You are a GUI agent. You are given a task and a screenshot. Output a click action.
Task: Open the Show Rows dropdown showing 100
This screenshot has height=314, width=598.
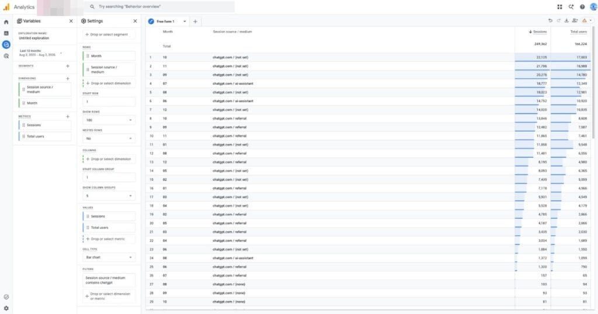coord(109,120)
